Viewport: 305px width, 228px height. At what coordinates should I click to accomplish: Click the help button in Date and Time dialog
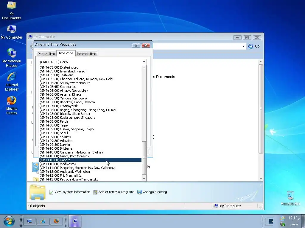136,45
